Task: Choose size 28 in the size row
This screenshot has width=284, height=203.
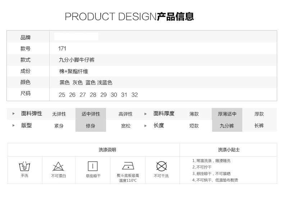Action: (x=93, y=95)
